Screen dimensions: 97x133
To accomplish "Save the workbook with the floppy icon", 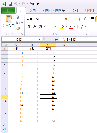I will pos(10,4).
